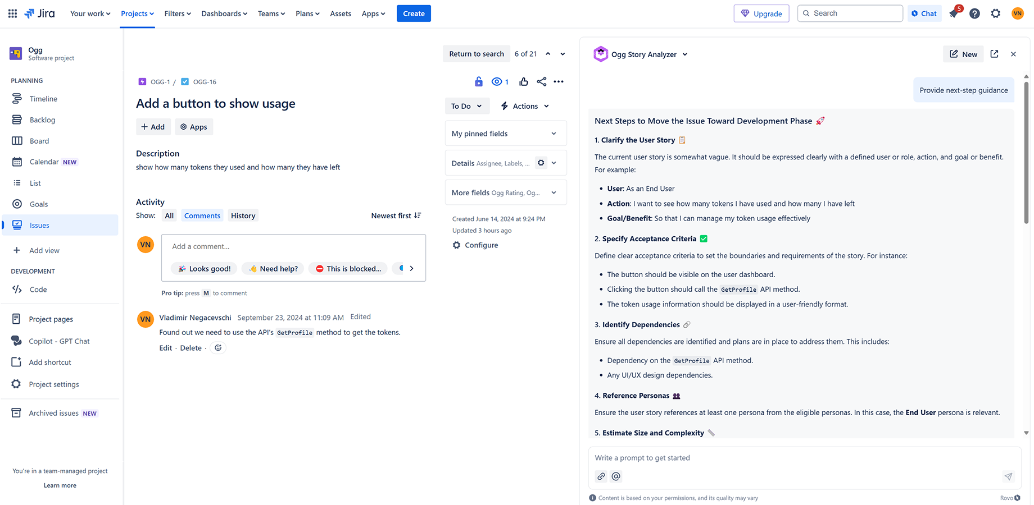Open the Details configure gear icon
The height and width of the screenshot is (505, 1034).
point(541,163)
